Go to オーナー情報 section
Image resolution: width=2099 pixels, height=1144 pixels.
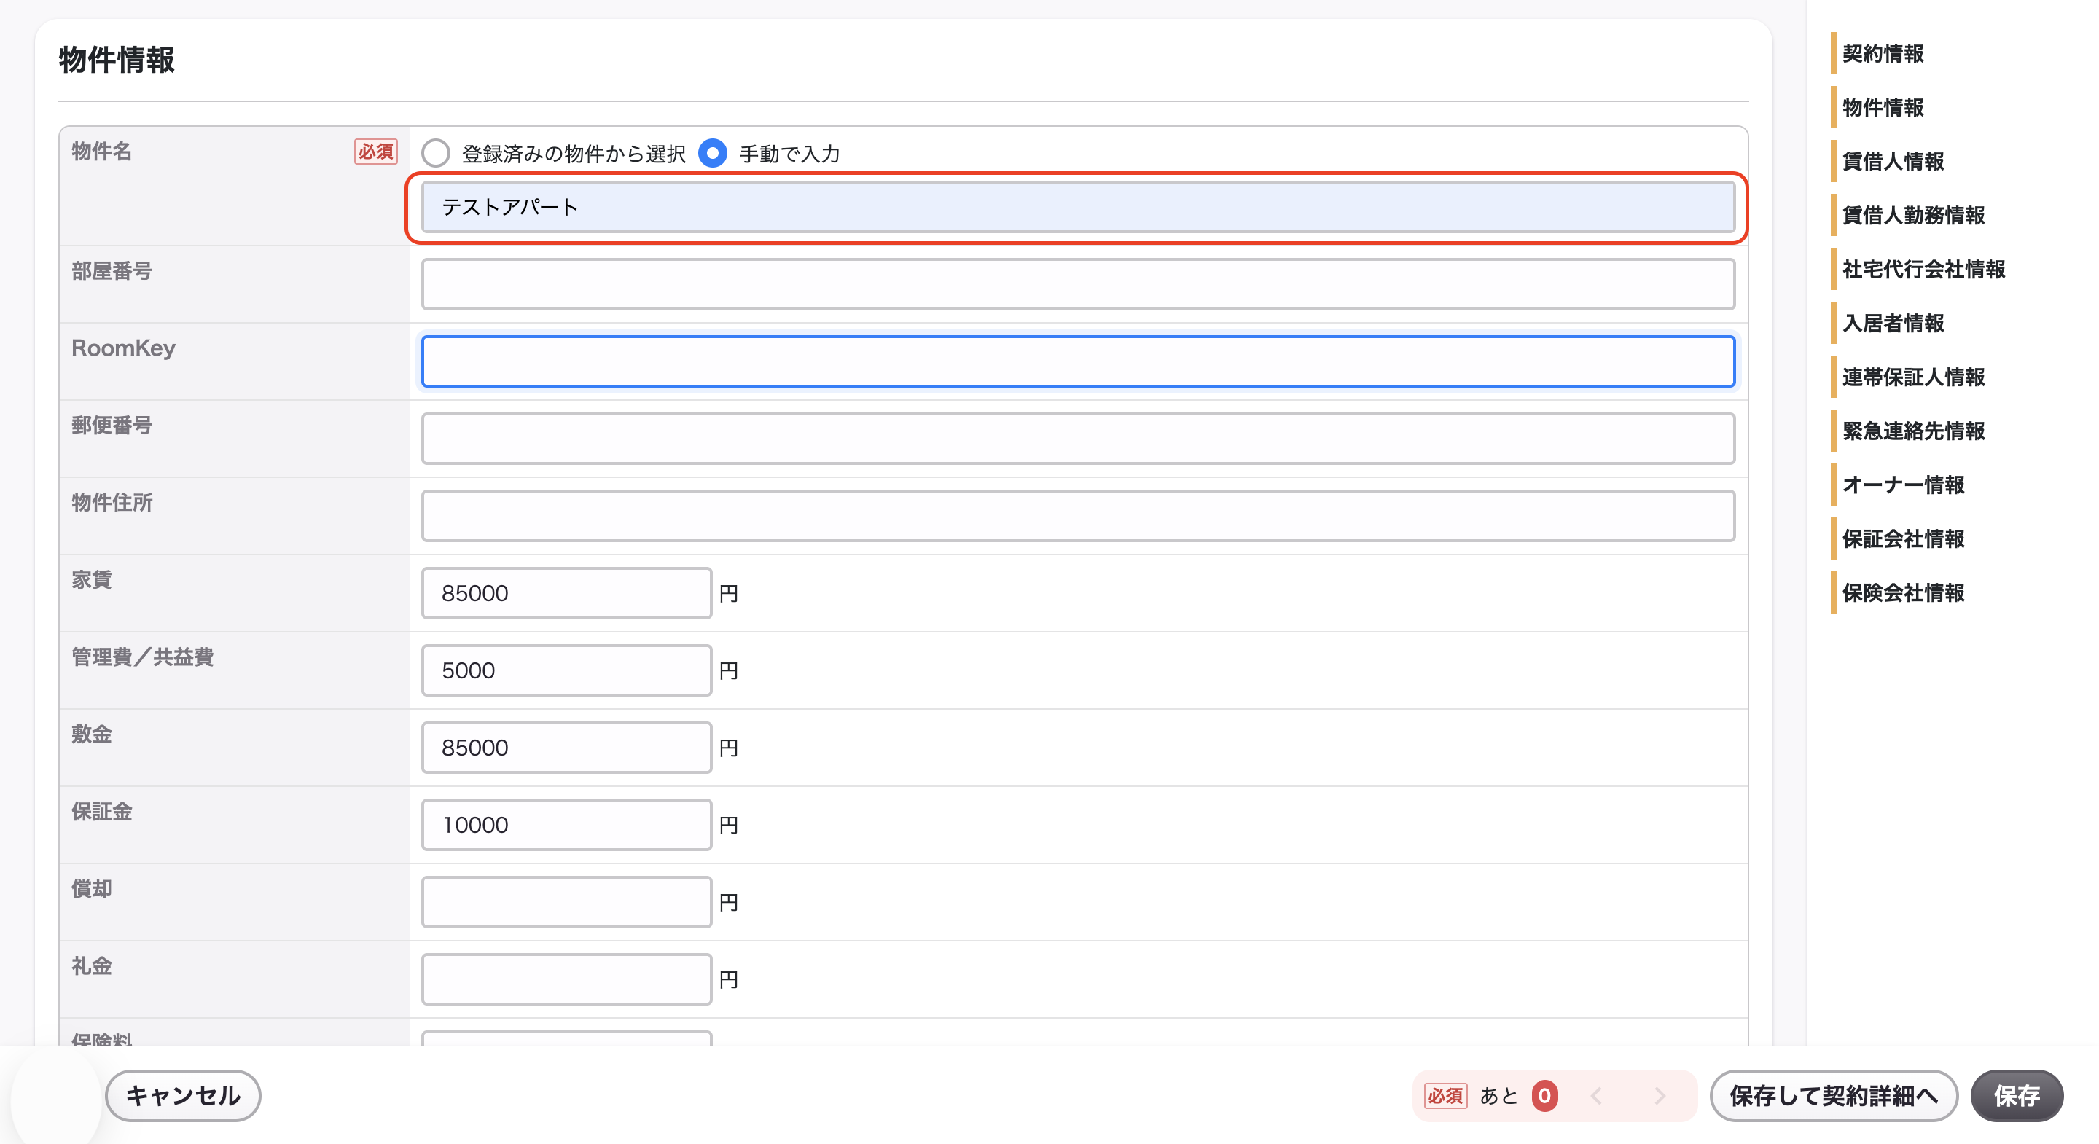click(x=1903, y=485)
